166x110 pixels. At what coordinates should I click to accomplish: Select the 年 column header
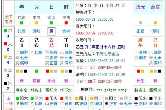pos(22,7)
